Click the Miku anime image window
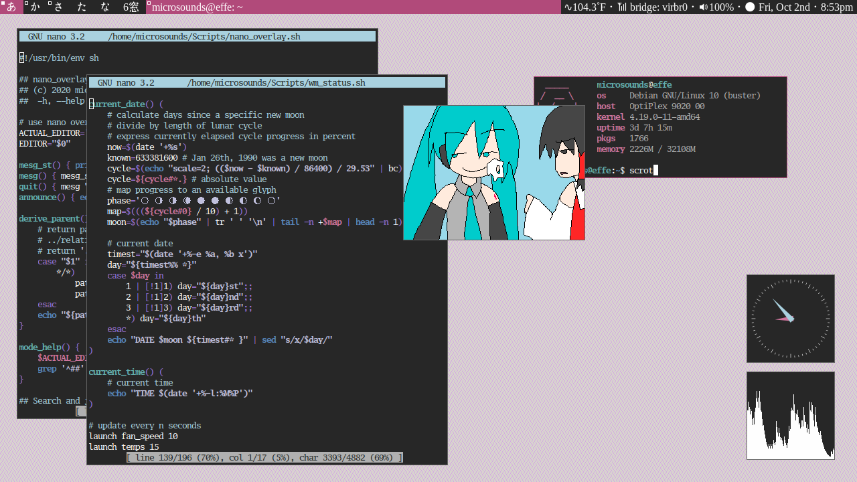 coord(494,172)
